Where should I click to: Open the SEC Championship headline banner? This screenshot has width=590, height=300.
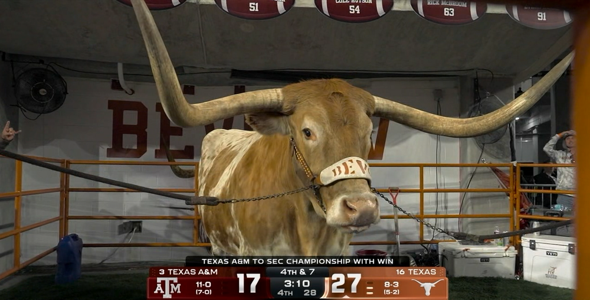[297, 261]
